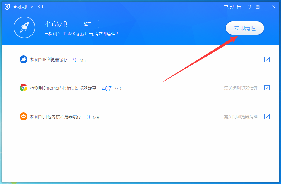Click the shield logo in the title bar
Viewport: 281px width, 184px height.
(7, 6)
